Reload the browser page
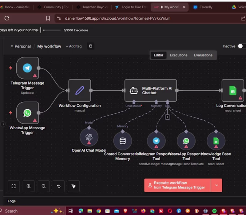The height and width of the screenshot is (215, 246). coord(7,18)
